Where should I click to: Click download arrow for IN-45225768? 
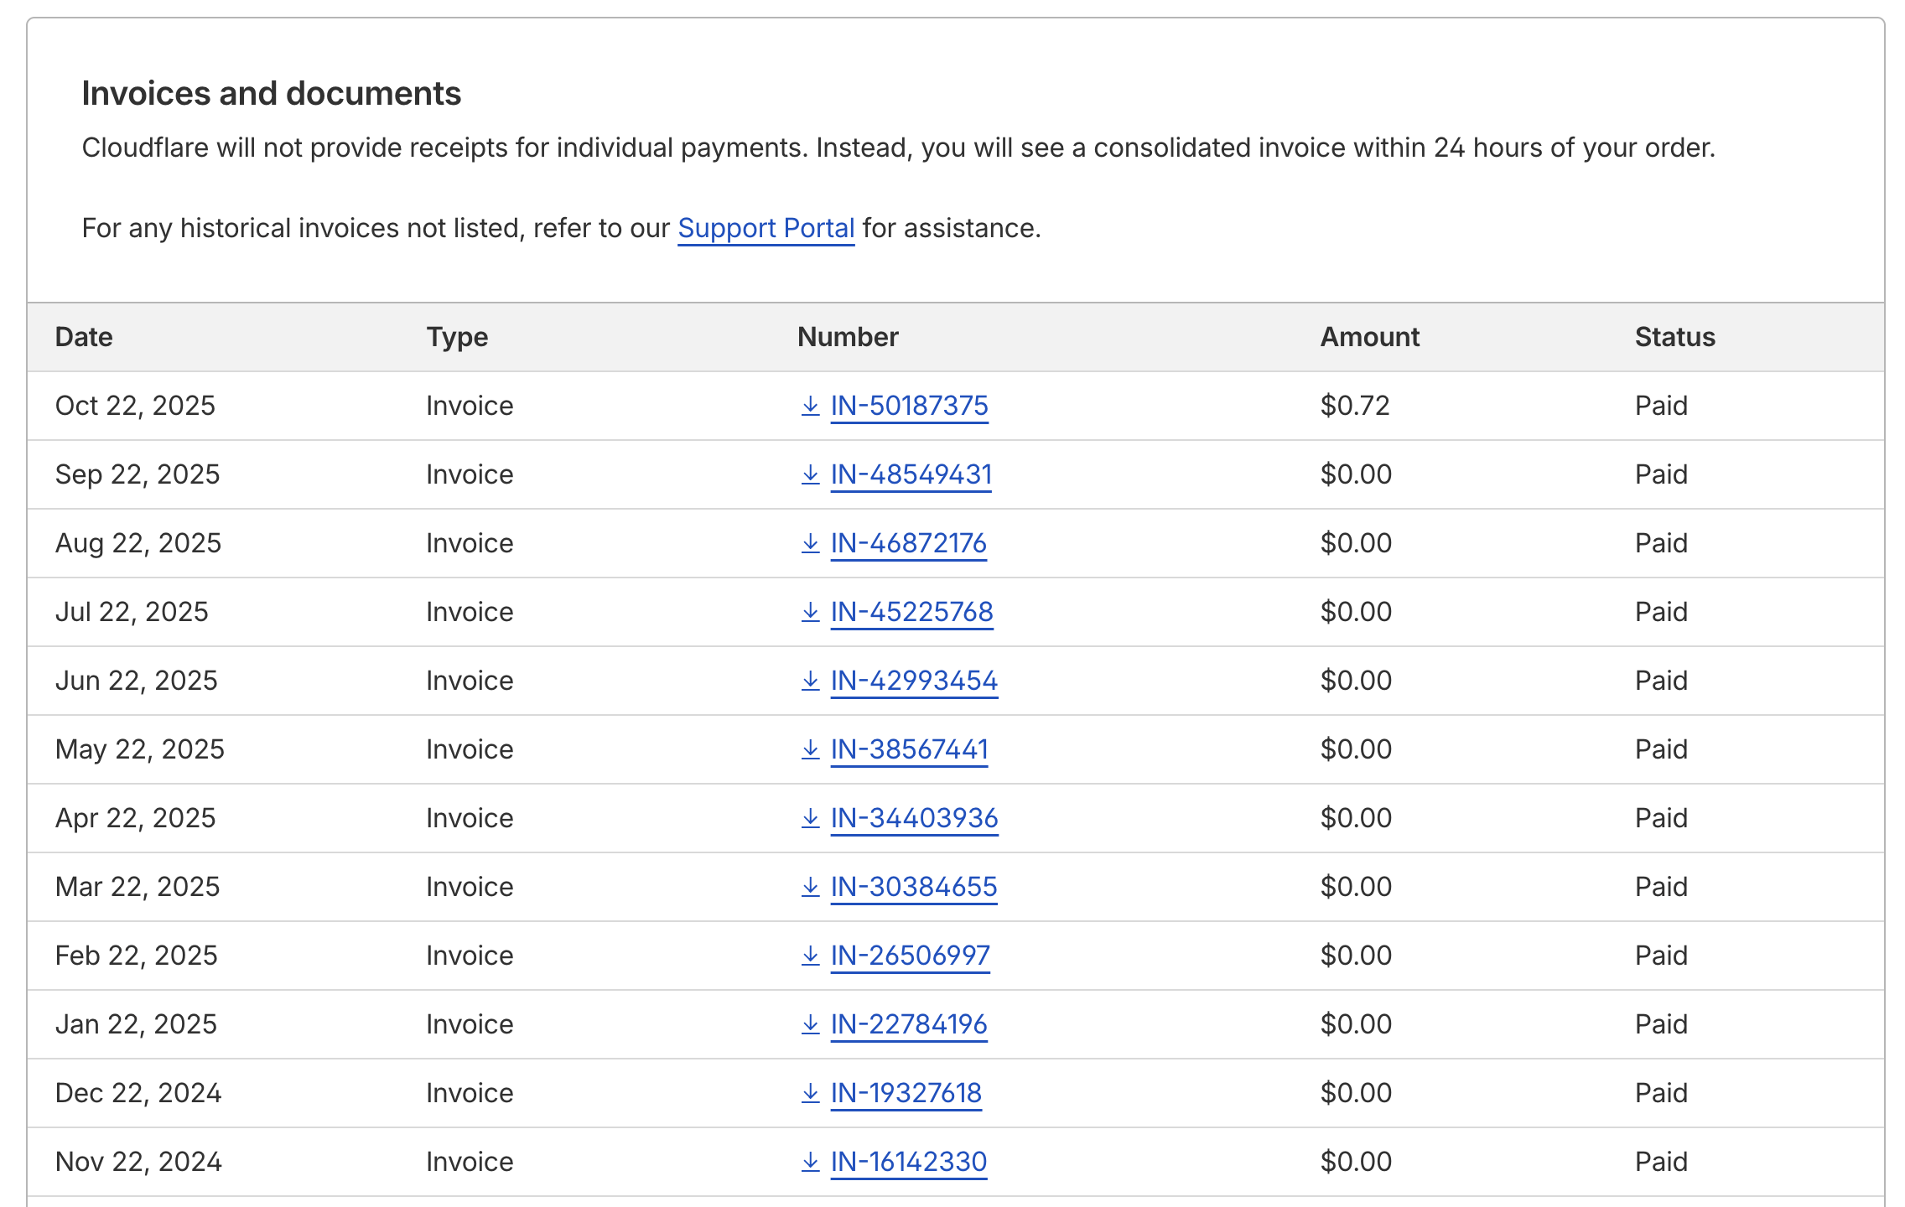(x=810, y=613)
